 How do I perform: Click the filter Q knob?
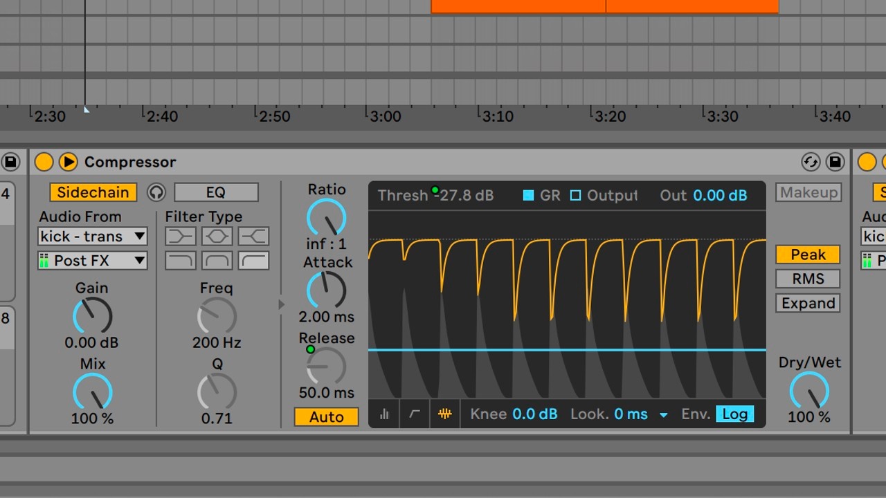(217, 392)
